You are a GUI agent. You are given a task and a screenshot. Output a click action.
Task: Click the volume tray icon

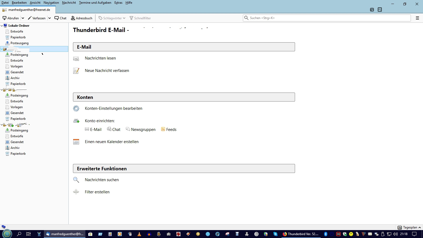(396, 234)
